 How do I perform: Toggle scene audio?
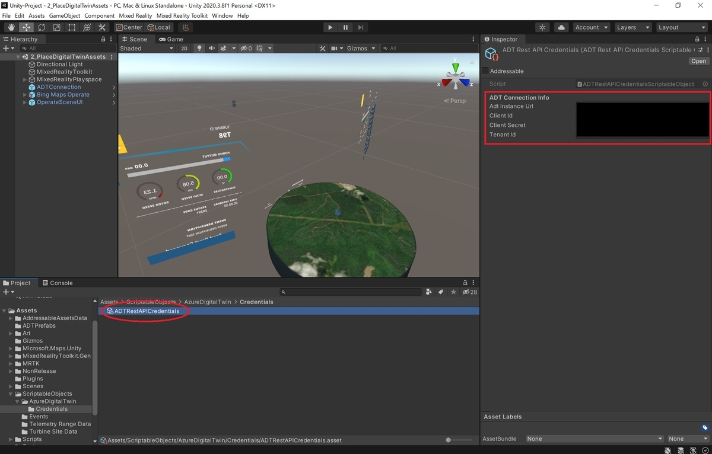click(x=212, y=48)
